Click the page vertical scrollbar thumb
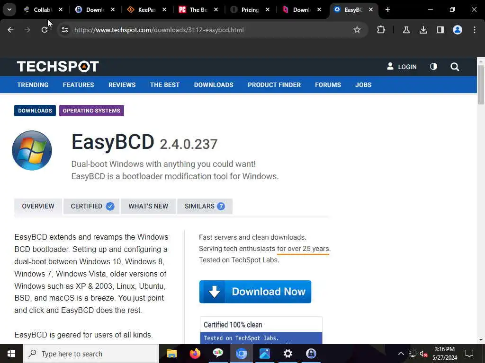Screen dimensions: 485x363 click(481, 85)
